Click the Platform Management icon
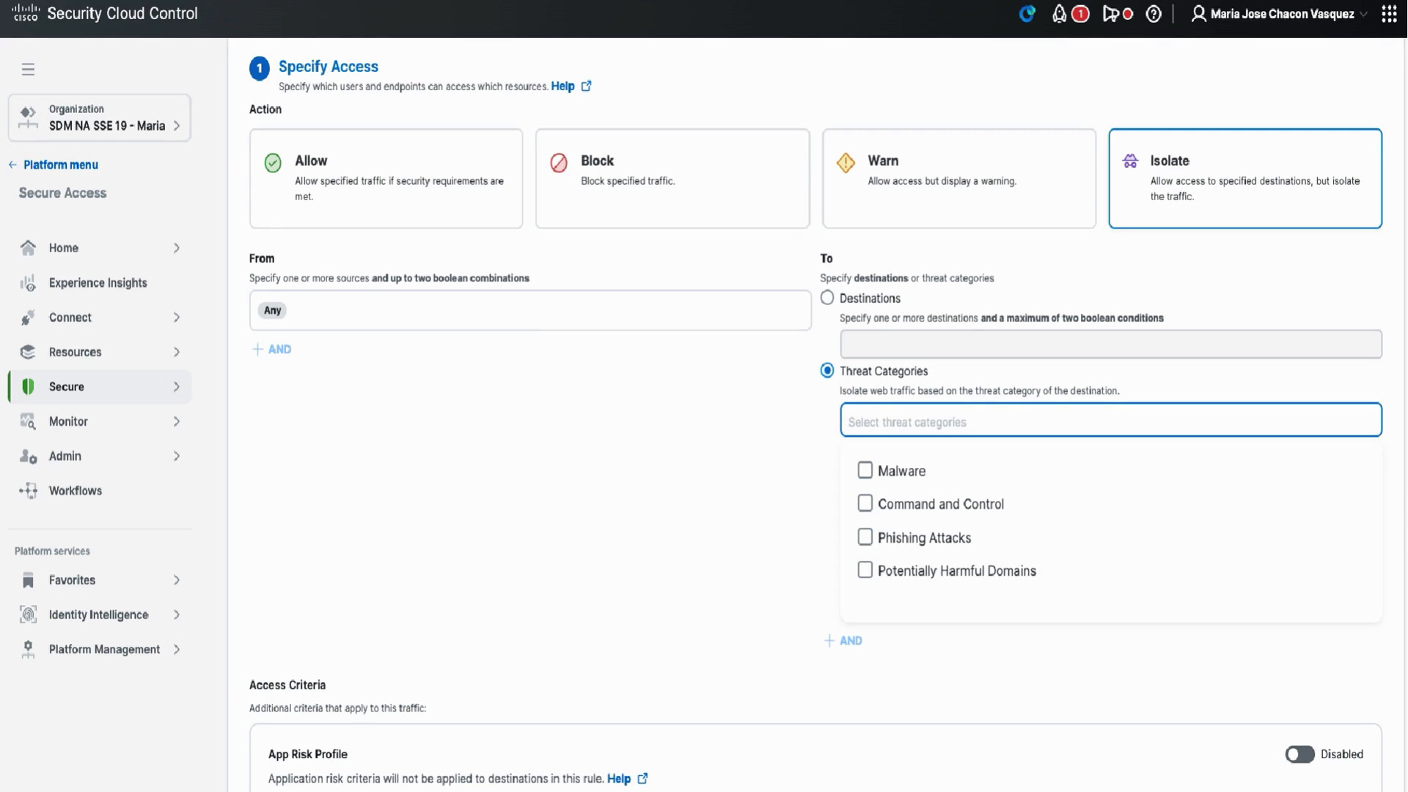The image size is (1408, 792). [x=28, y=649]
